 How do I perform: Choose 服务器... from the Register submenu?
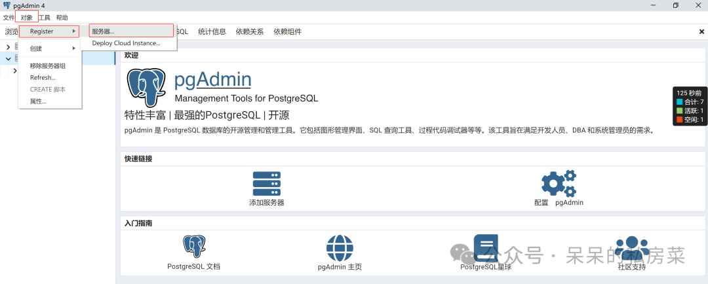131,31
